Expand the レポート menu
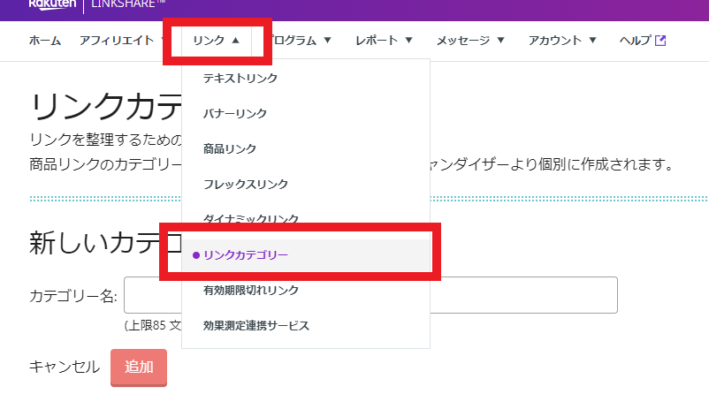Screen dimensions: 709x394 click(x=384, y=41)
